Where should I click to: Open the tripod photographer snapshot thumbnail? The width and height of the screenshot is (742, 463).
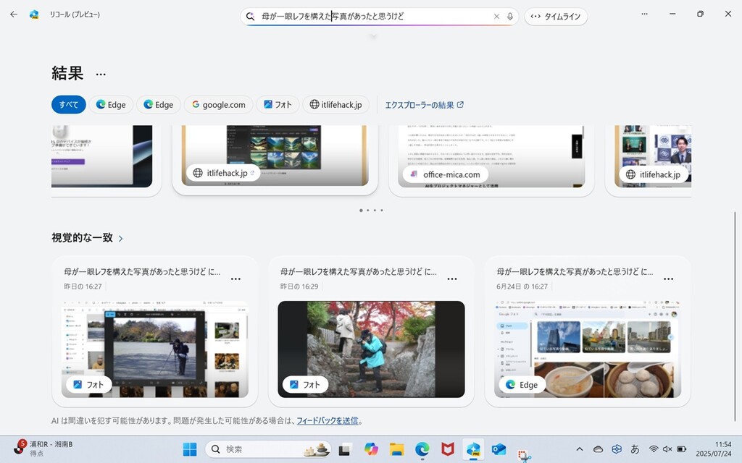click(x=155, y=349)
